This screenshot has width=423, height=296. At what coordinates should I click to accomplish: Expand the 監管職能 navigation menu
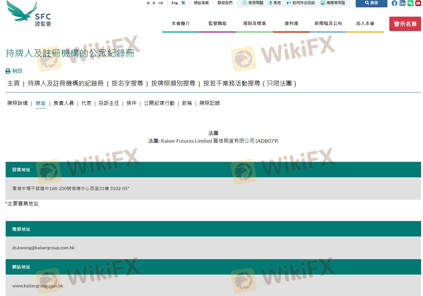[x=217, y=23]
